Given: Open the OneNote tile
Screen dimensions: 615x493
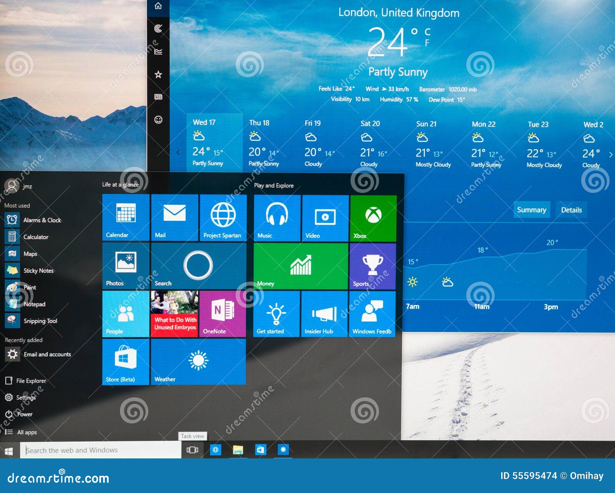Looking at the screenshot, I should pyautogui.click(x=222, y=314).
